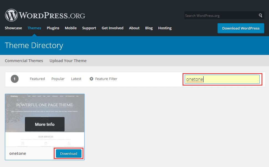Image resolution: width=269 pixels, height=167 pixels.
Task: Open Commercial Themes link
Action: pyautogui.click(x=24, y=61)
